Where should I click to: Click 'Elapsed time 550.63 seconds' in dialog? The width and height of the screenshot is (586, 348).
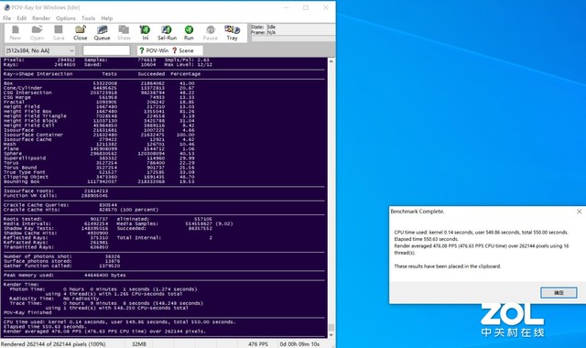(426, 239)
